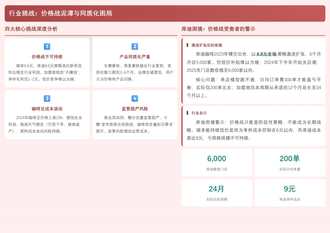Click the blue number 2 badge icon
This screenshot has width=330, height=233.
(135, 46)
